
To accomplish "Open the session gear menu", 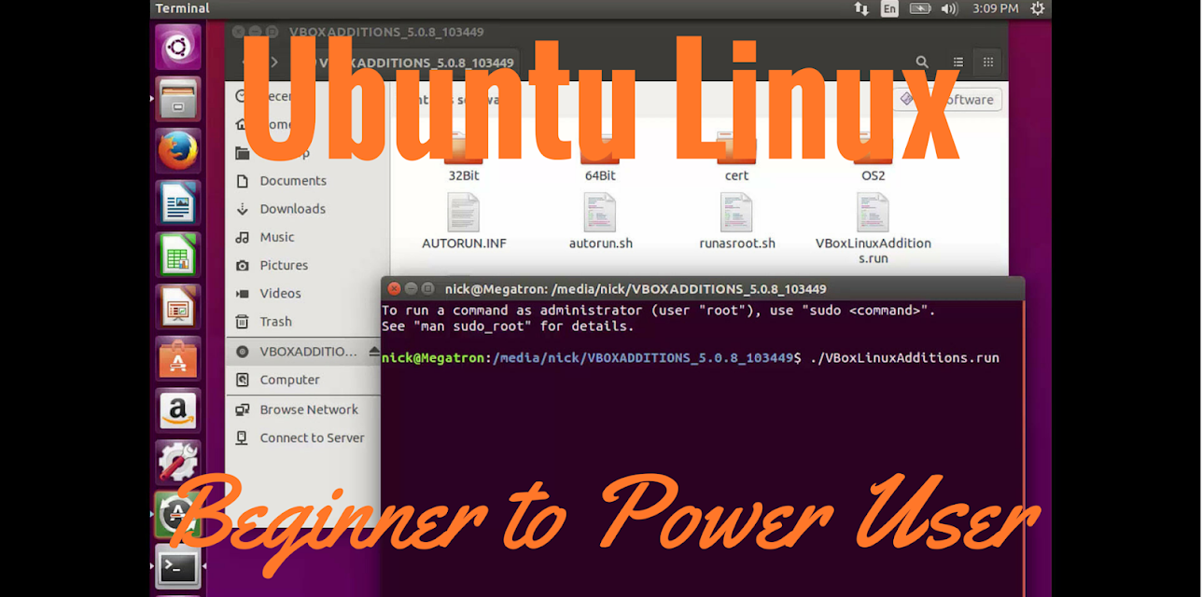I will click(1037, 8).
